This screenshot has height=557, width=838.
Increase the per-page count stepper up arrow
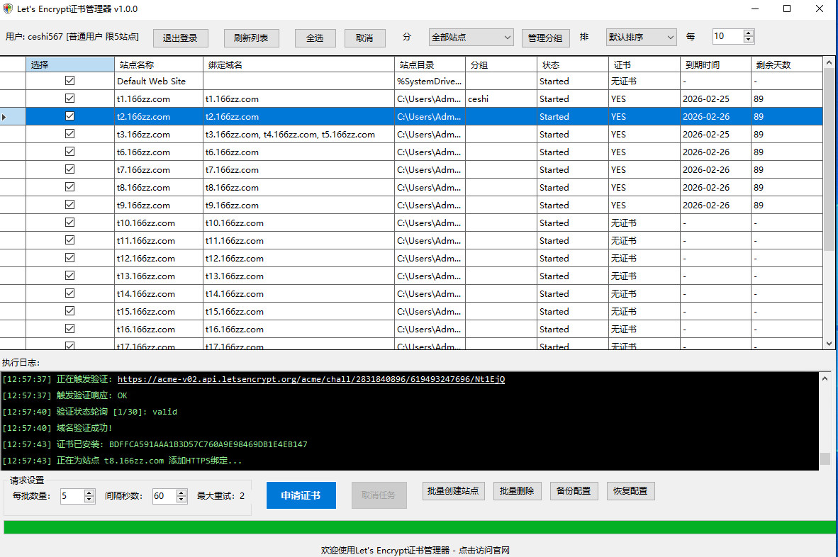coord(749,33)
